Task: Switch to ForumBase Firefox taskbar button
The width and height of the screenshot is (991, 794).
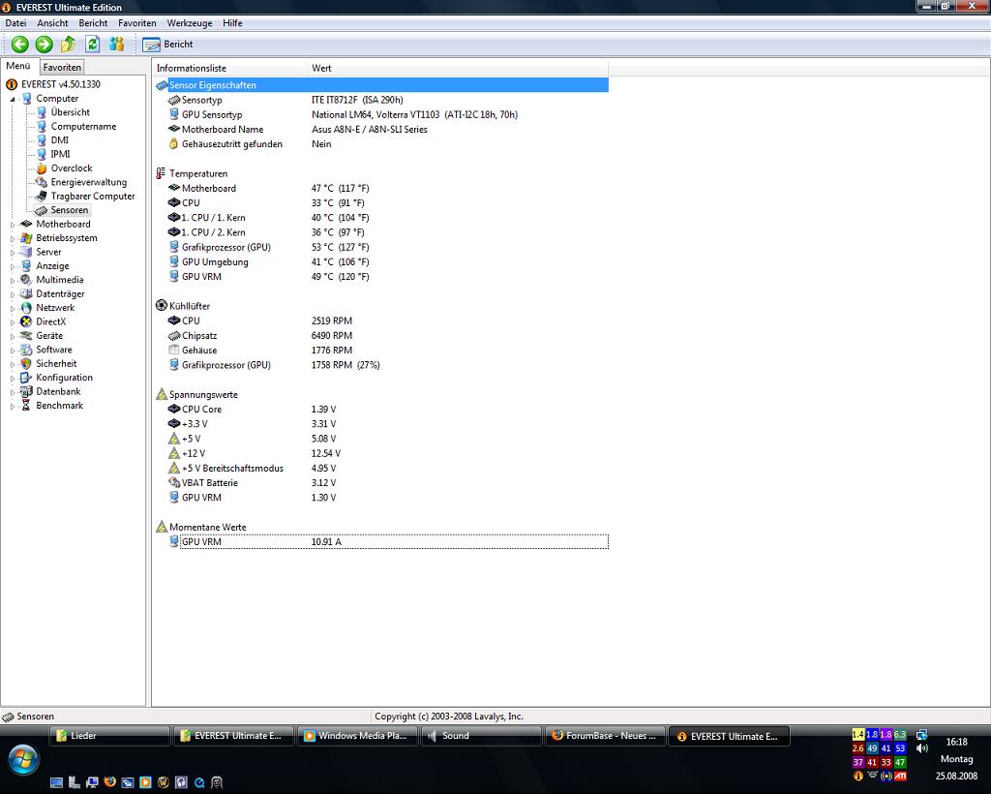Action: (x=606, y=736)
